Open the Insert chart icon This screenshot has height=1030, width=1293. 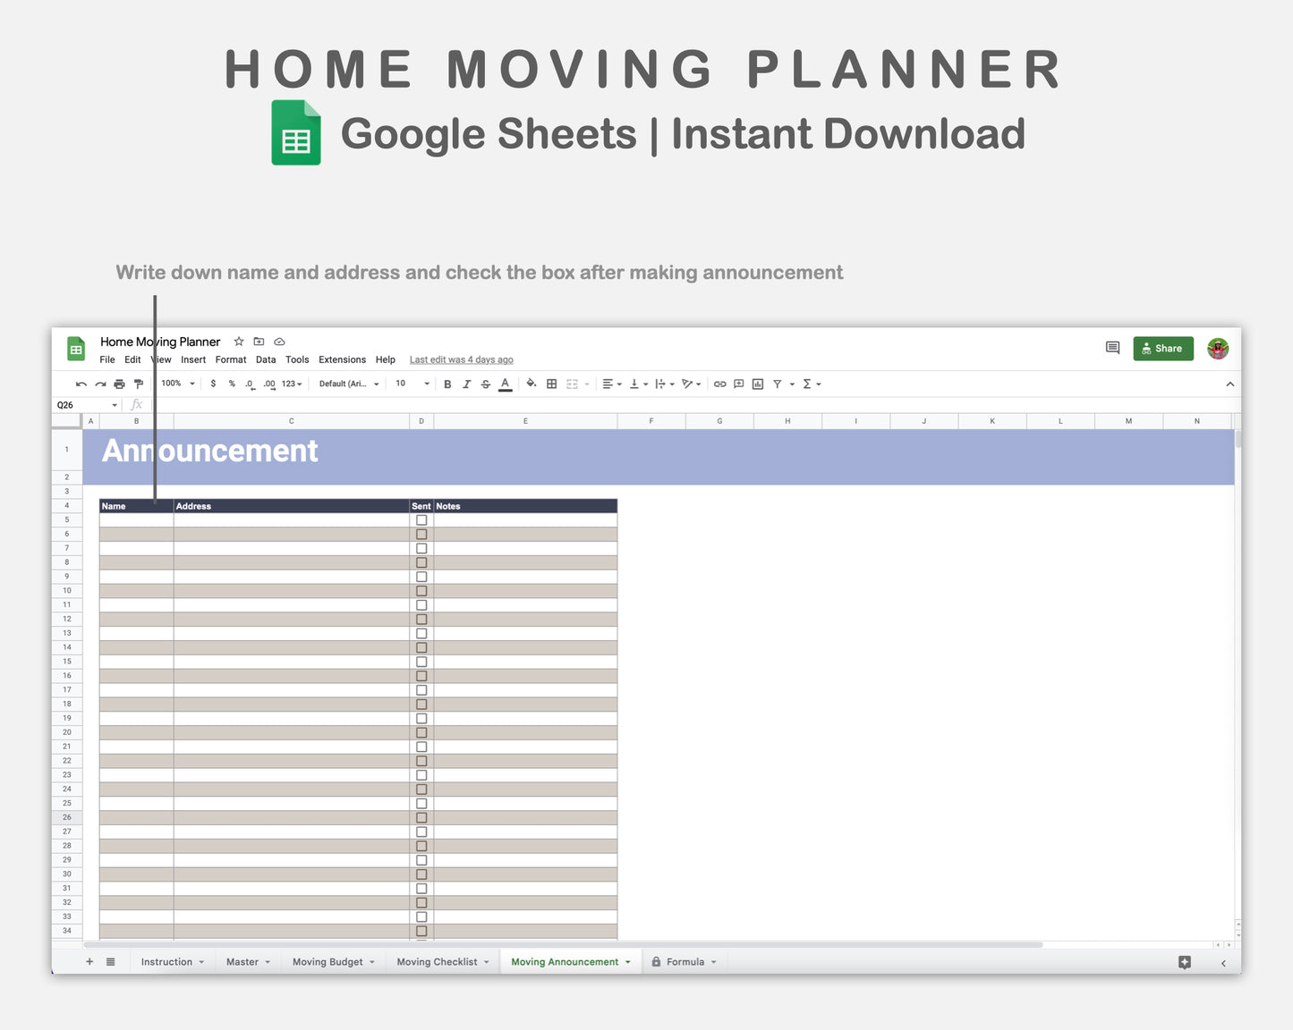coord(757,384)
